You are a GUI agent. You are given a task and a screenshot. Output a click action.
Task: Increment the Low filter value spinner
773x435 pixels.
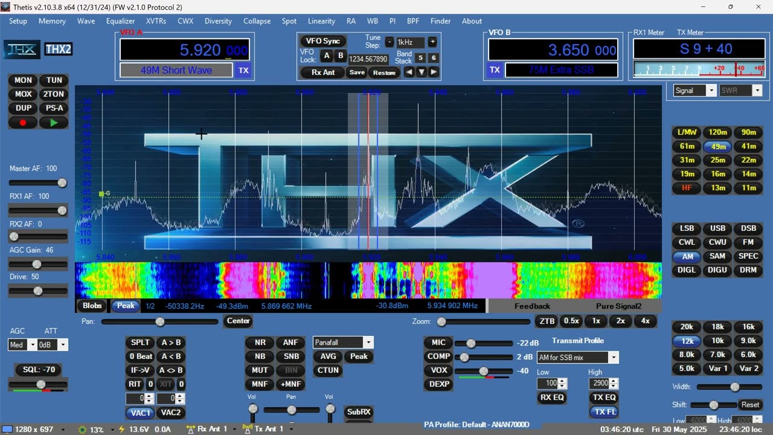click(563, 381)
